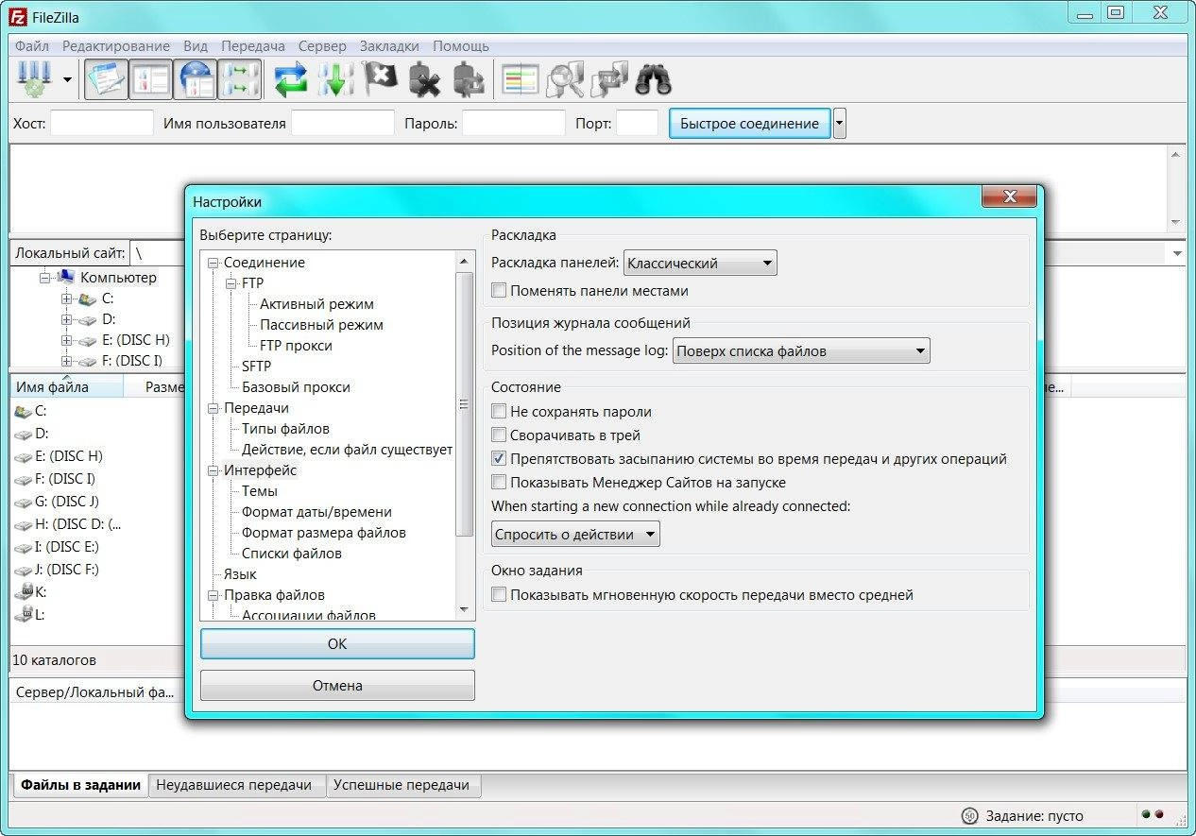Collapse the Передачи tree node

(x=214, y=408)
